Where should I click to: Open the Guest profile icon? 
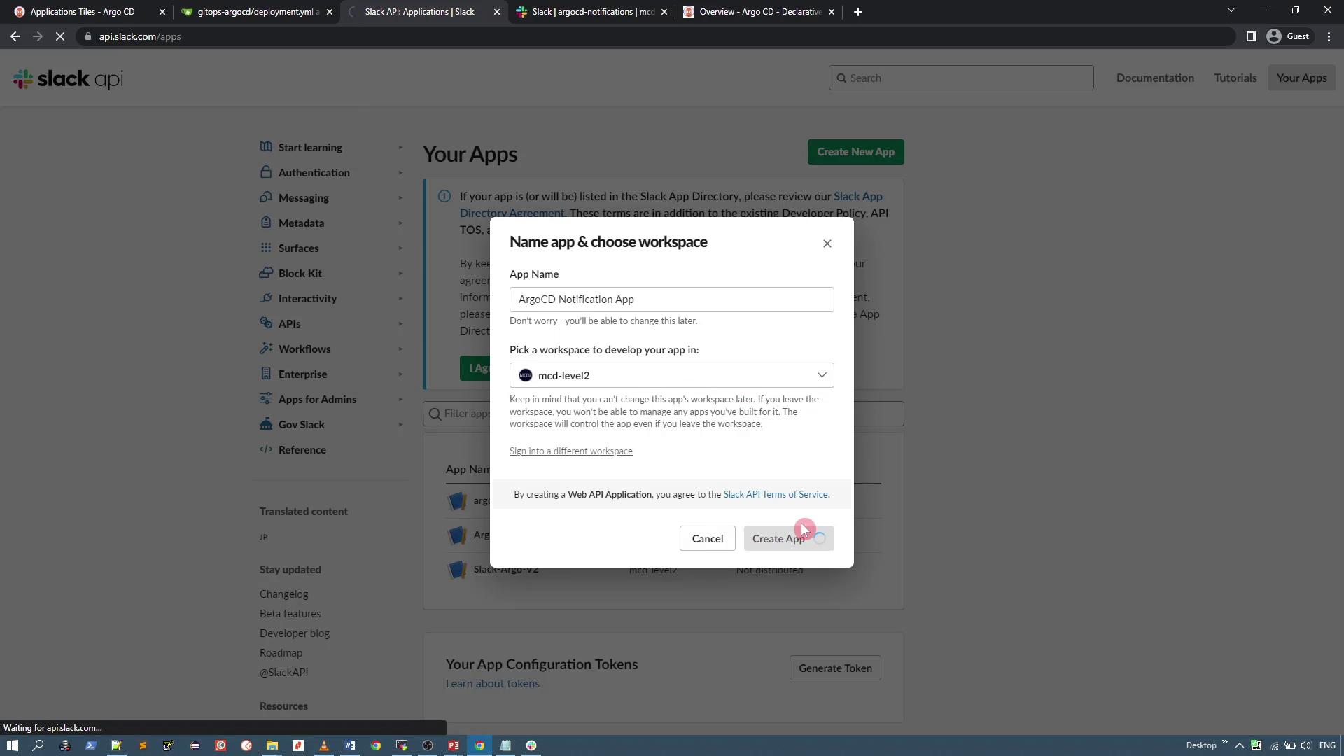tap(1274, 36)
